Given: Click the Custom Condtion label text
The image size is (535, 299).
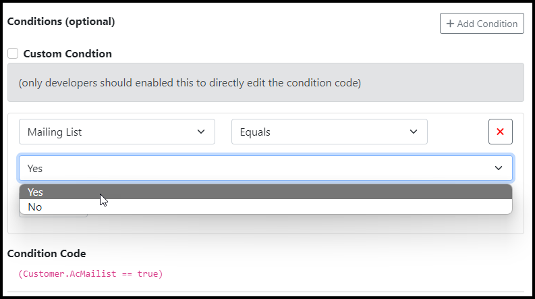Looking at the screenshot, I should pyautogui.click(x=67, y=53).
